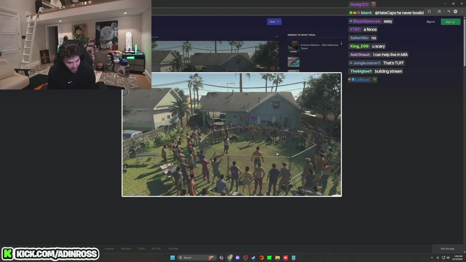This screenshot has width=466, height=262.
Task: Click the taskbar Search box
Action: click(197, 258)
